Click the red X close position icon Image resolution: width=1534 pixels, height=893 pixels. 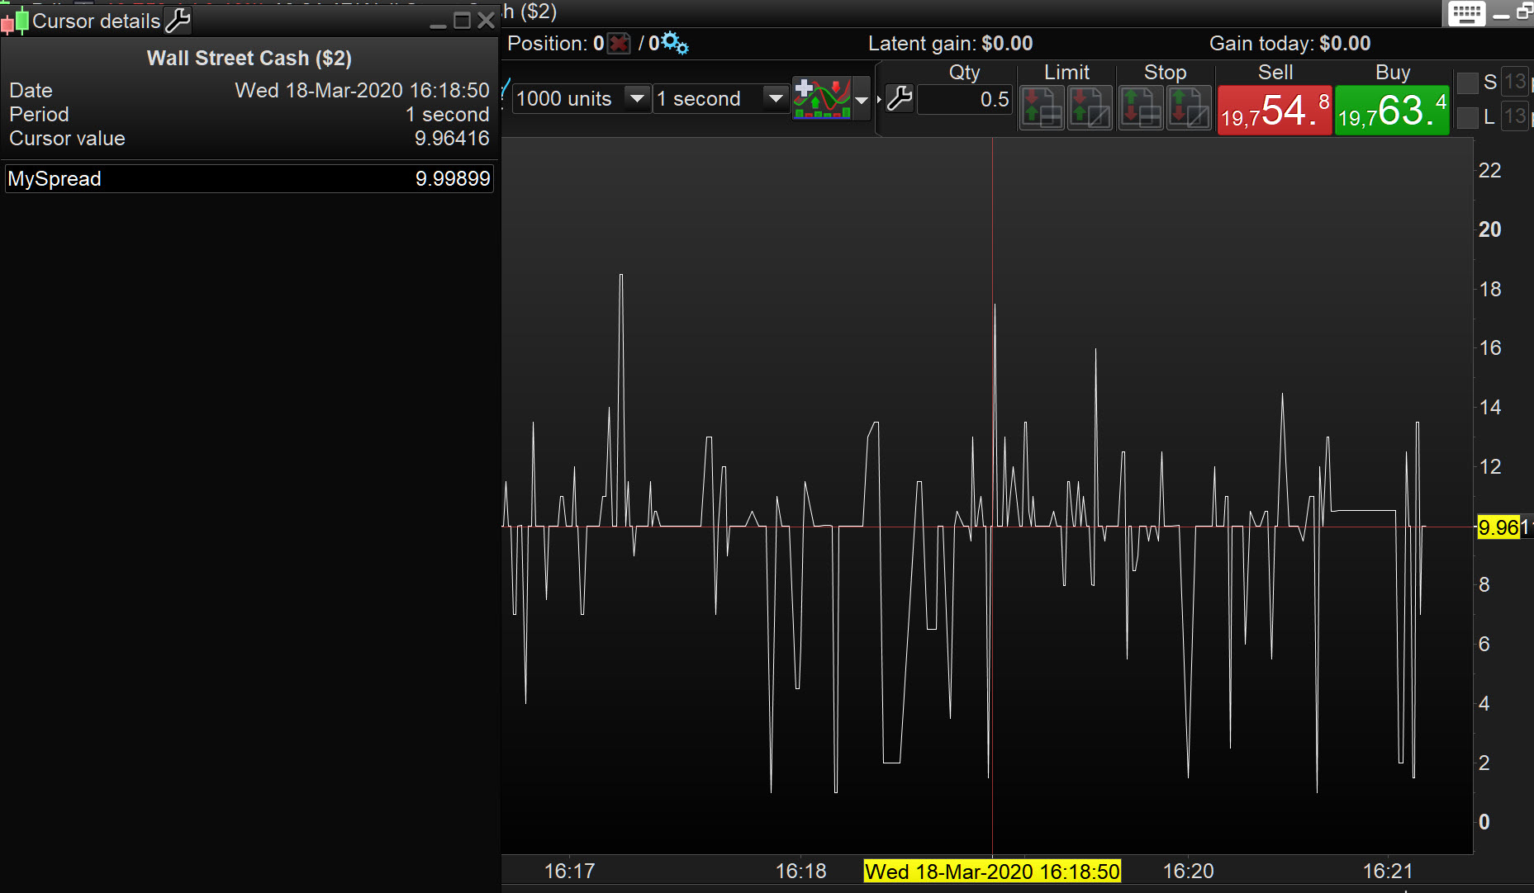[x=619, y=44]
